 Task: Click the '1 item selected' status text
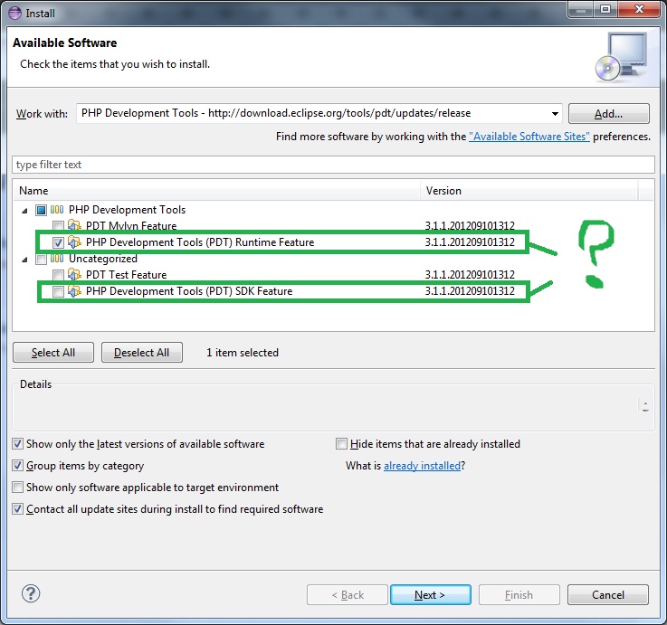click(x=243, y=353)
